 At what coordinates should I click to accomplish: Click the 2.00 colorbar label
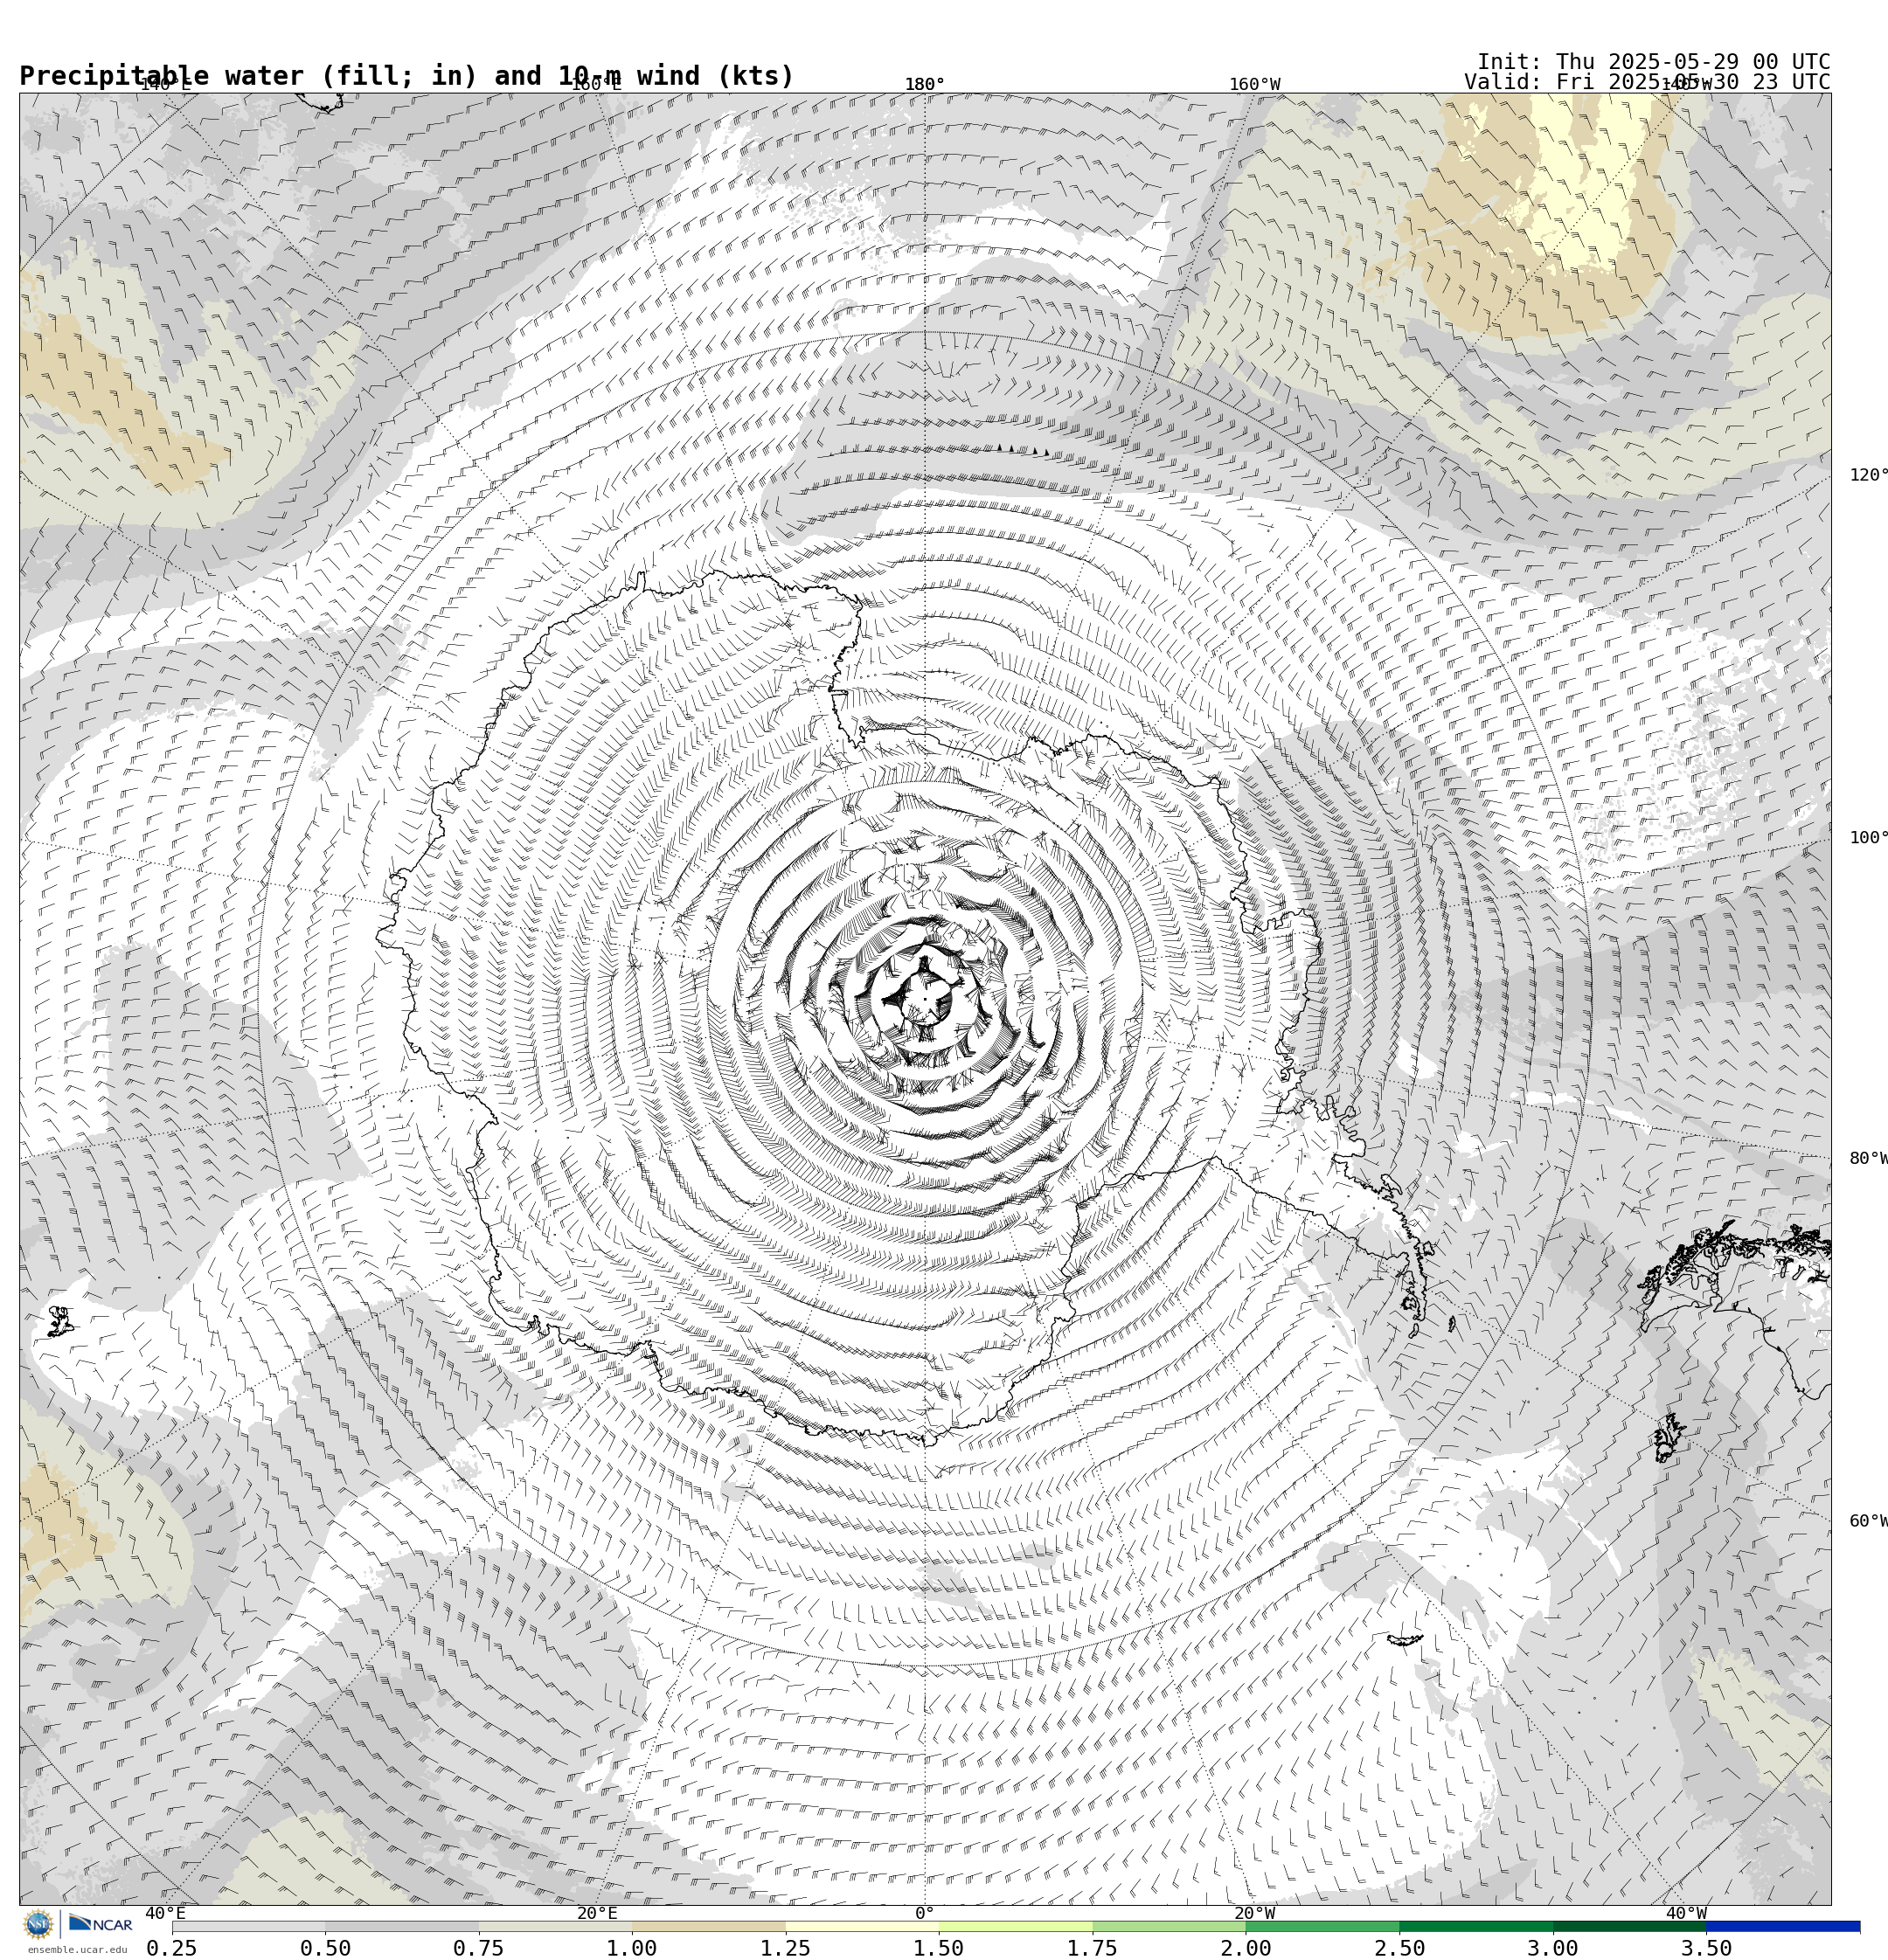[1246, 1948]
